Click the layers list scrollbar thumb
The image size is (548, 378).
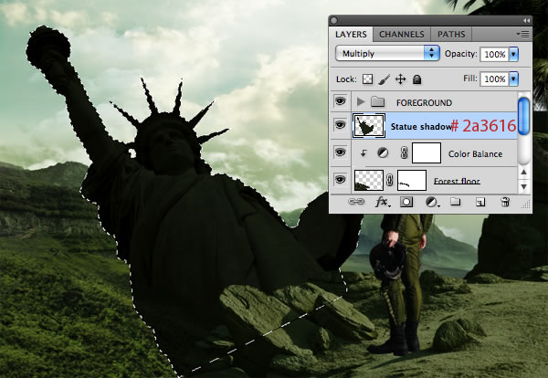coord(523,116)
